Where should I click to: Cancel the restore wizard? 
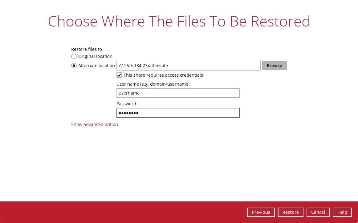pos(318,212)
